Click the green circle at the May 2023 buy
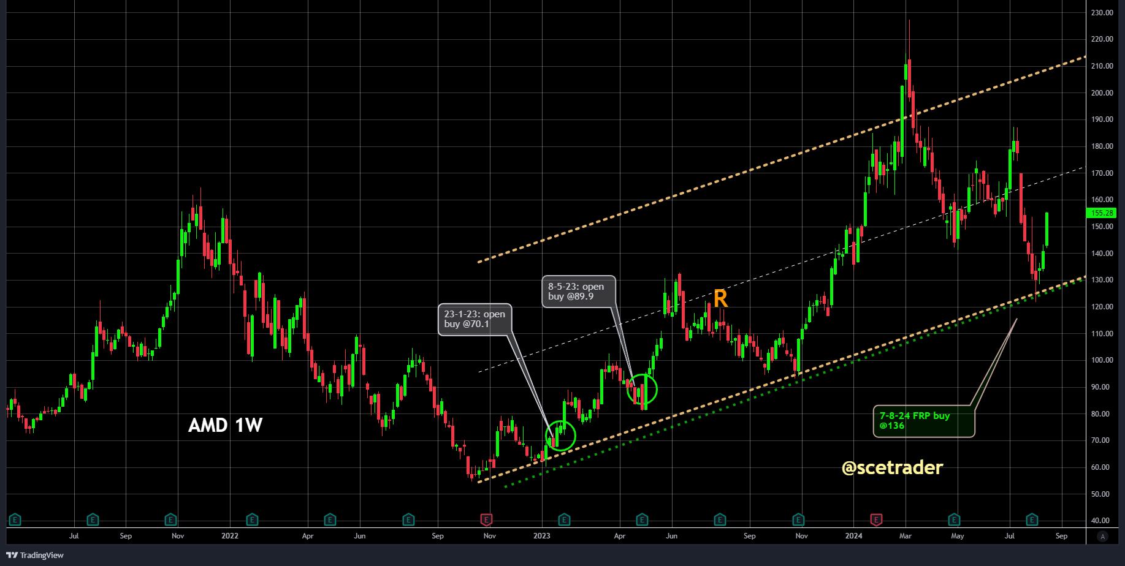 (x=642, y=389)
